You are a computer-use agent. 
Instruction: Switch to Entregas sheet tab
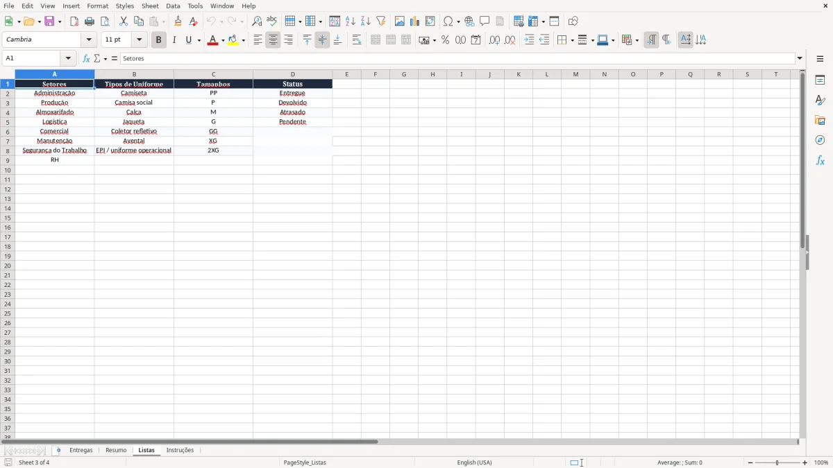pos(81,451)
